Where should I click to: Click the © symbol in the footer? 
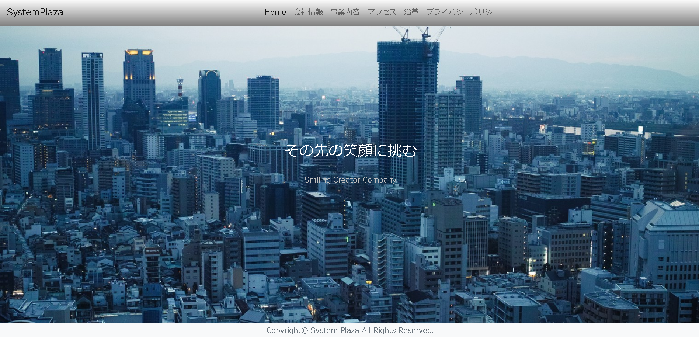tap(305, 330)
